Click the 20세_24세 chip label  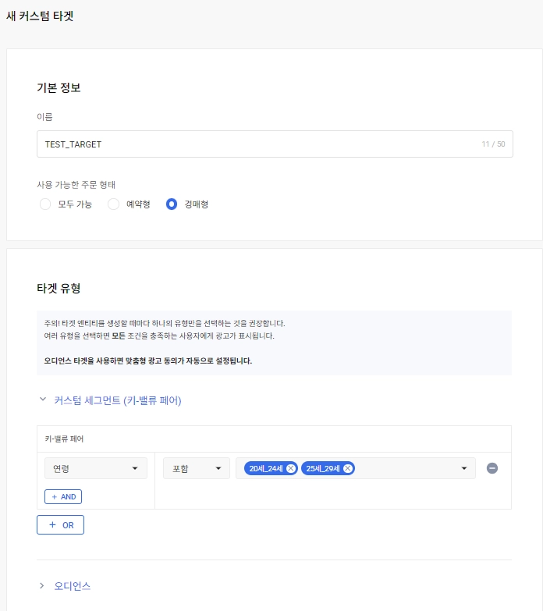(x=265, y=468)
